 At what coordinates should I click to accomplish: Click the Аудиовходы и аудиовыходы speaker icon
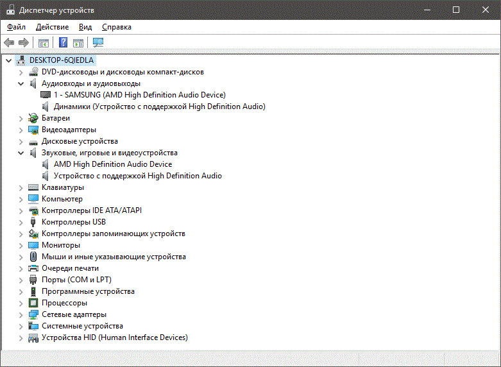(x=33, y=83)
